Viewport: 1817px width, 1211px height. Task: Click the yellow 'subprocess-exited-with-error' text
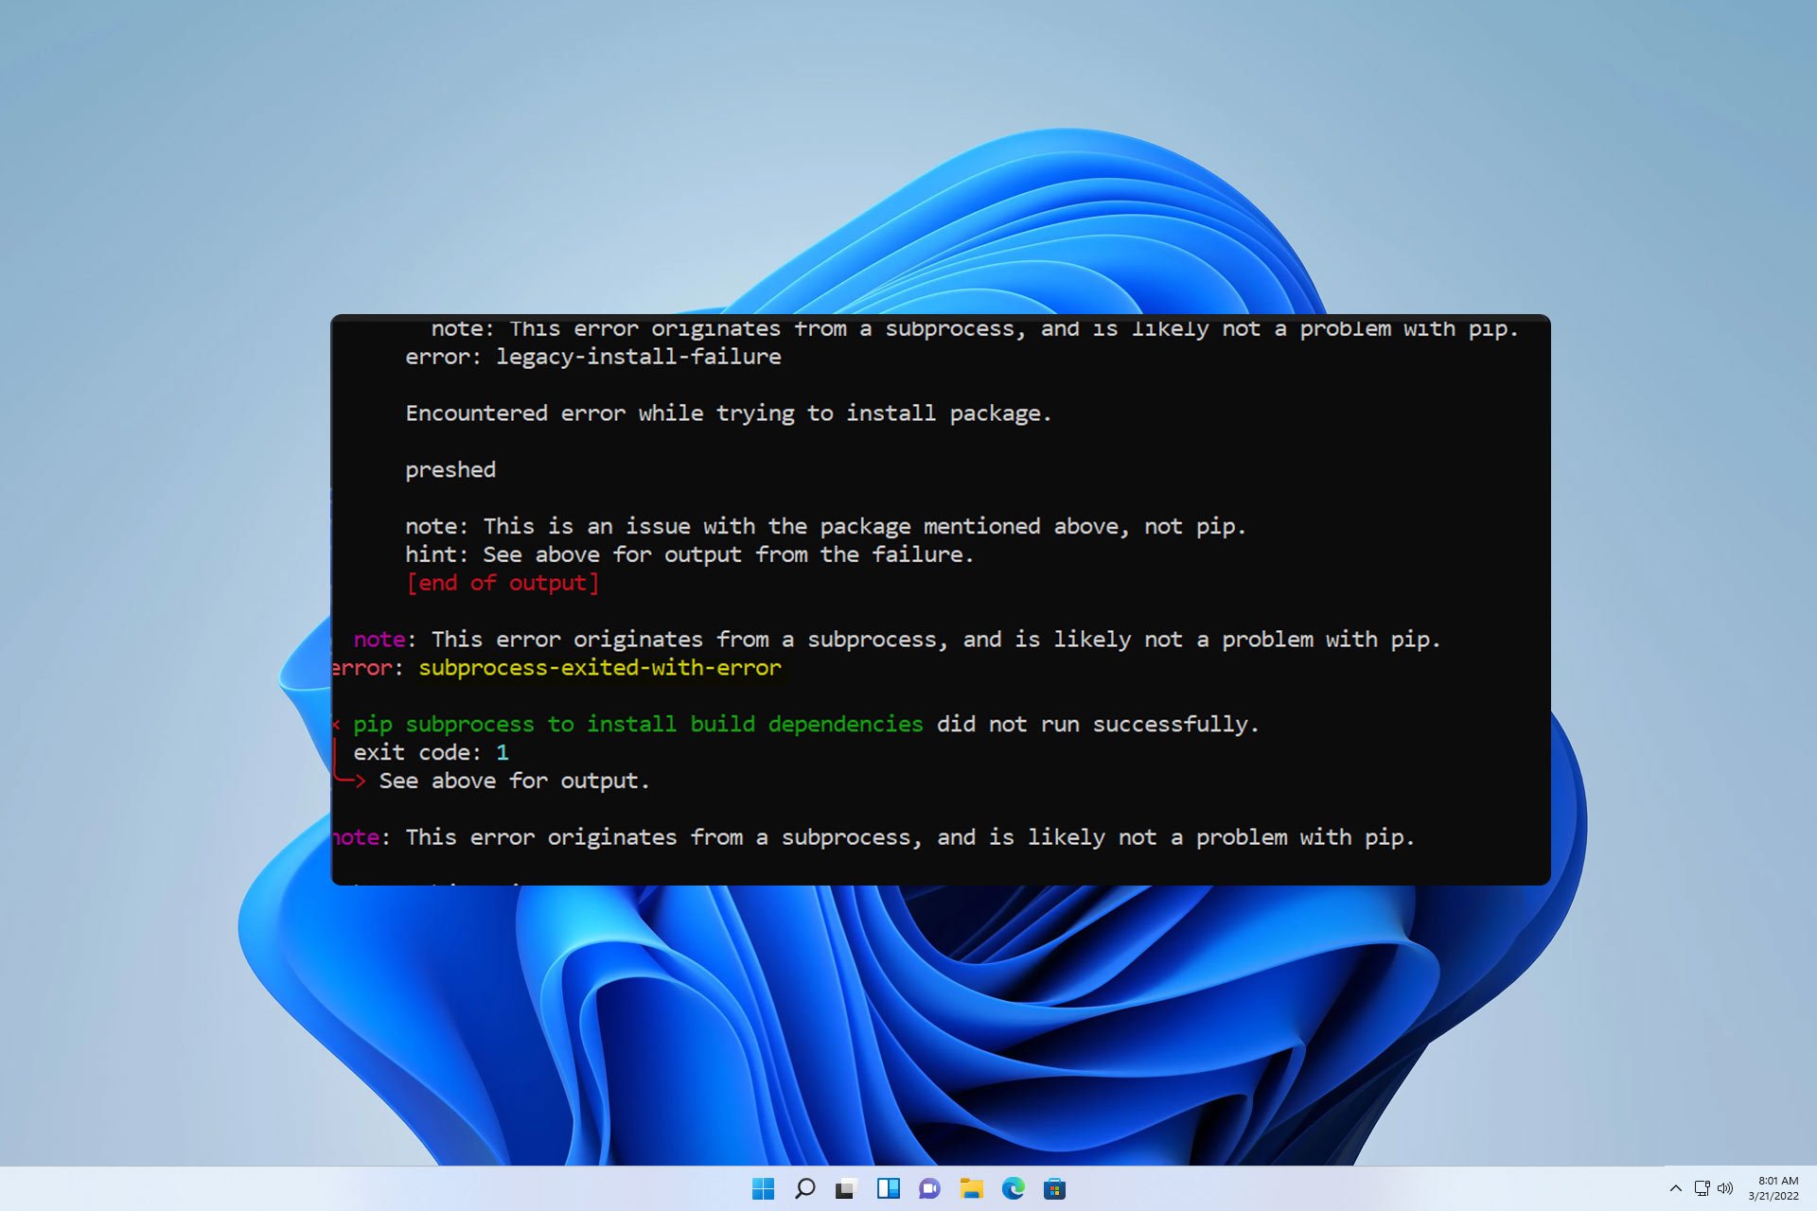coord(600,668)
